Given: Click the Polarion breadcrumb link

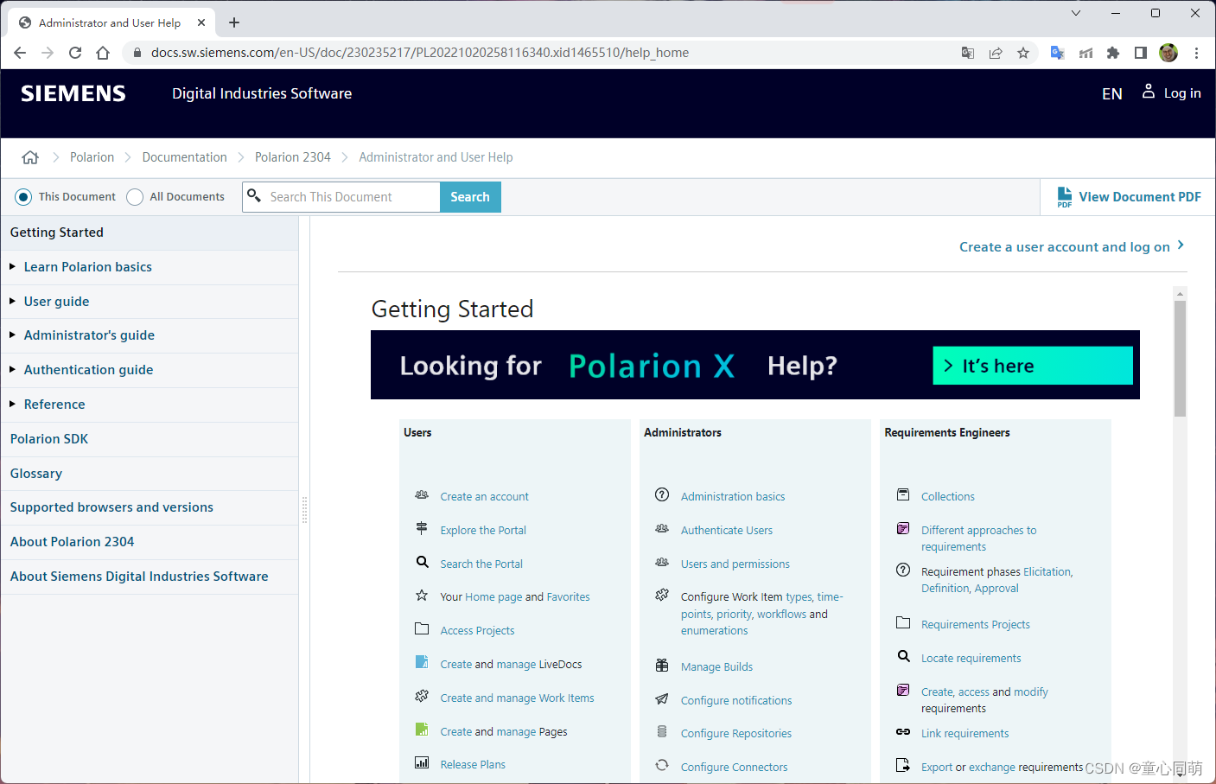Looking at the screenshot, I should tap(92, 157).
